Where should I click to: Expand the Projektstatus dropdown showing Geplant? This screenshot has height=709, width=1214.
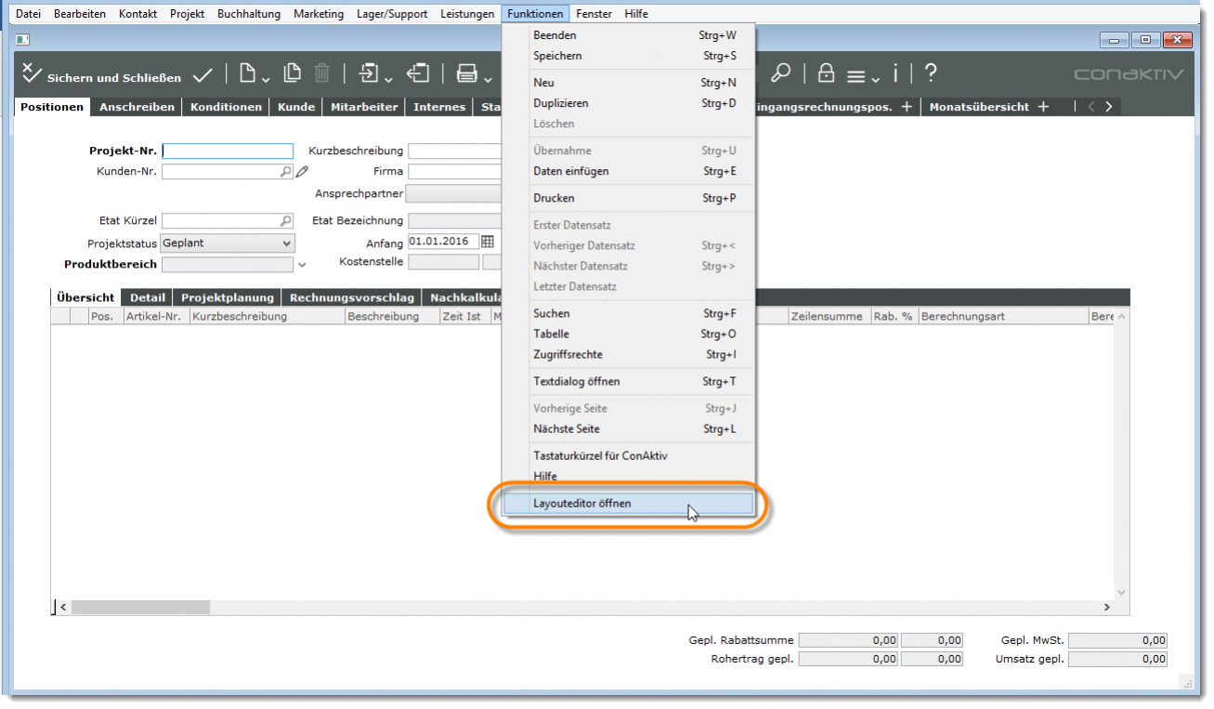point(286,243)
